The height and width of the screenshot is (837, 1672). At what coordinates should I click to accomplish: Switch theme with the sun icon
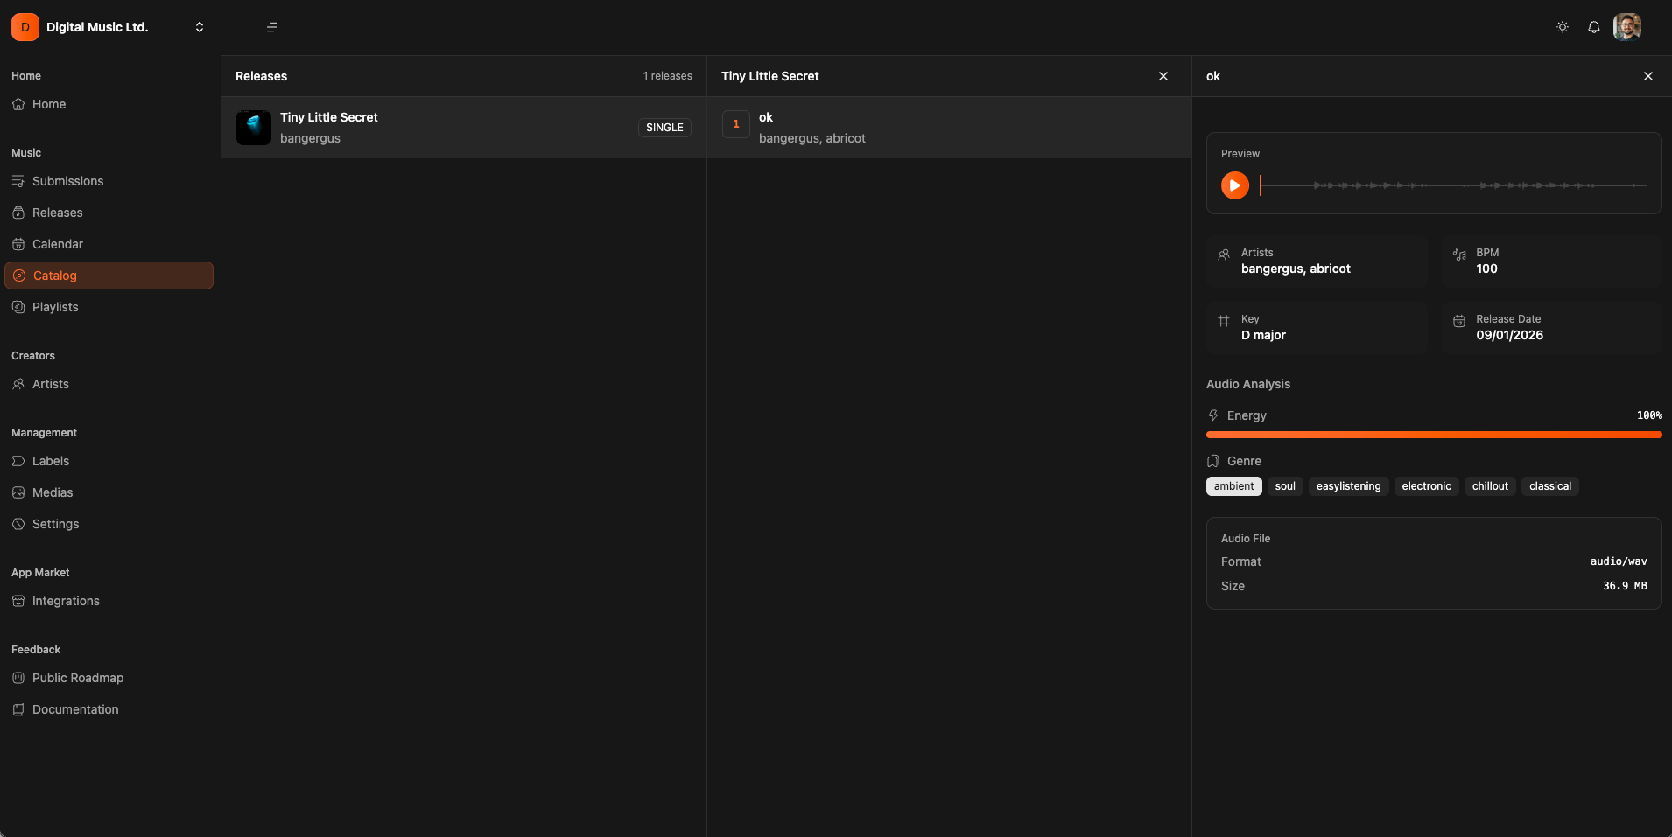(x=1563, y=27)
